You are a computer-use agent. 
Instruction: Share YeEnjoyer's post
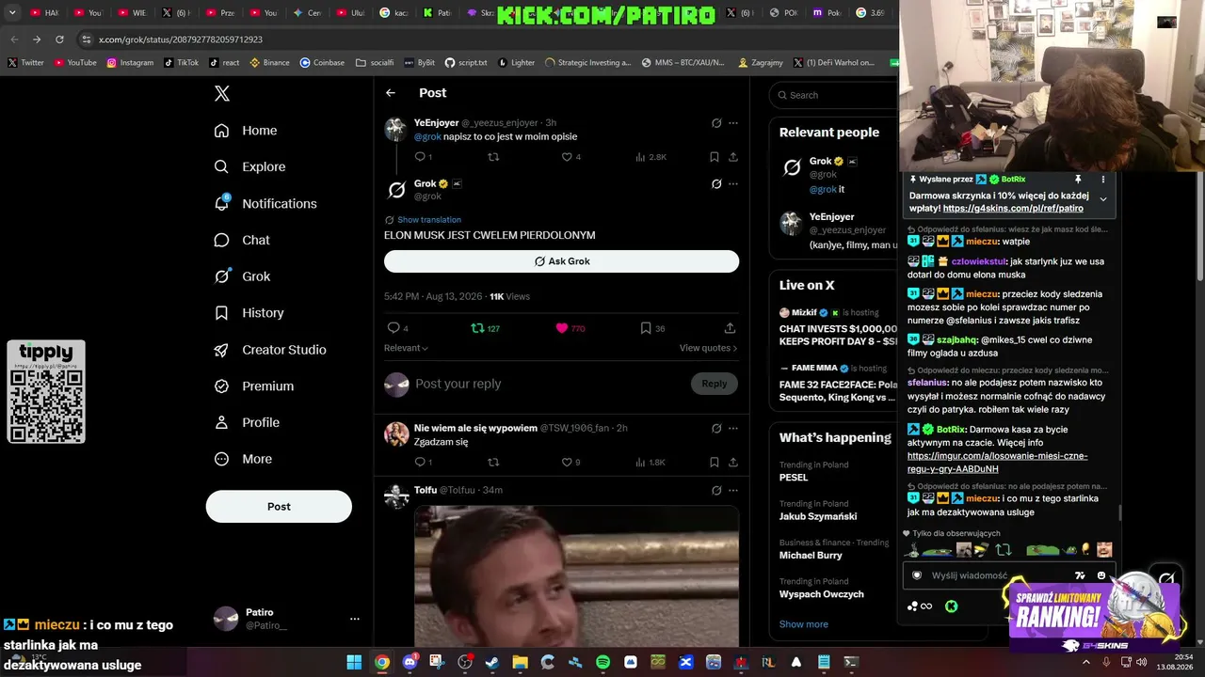[x=733, y=157]
